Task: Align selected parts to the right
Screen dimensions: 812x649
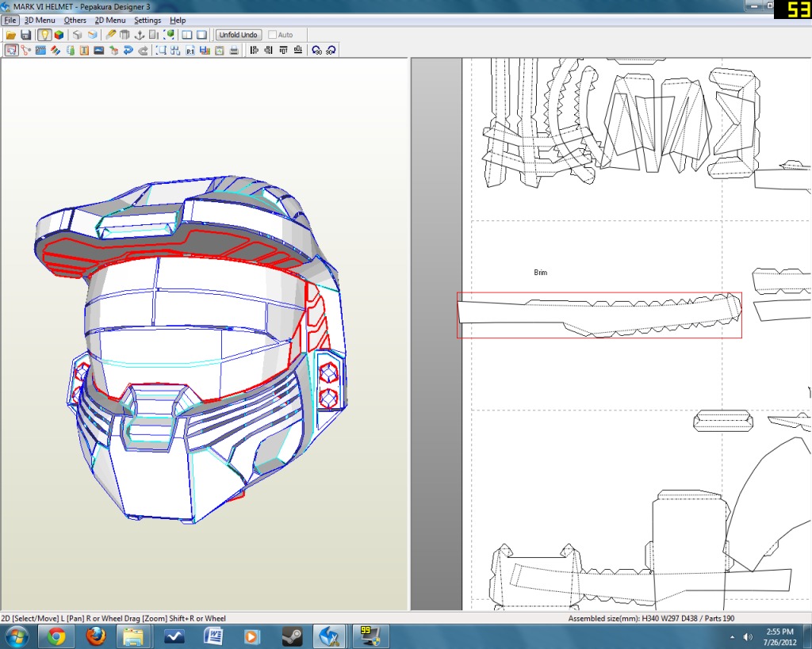Action: [x=268, y=50]
